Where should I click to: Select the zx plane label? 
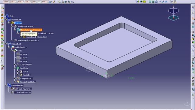(24, 61)
